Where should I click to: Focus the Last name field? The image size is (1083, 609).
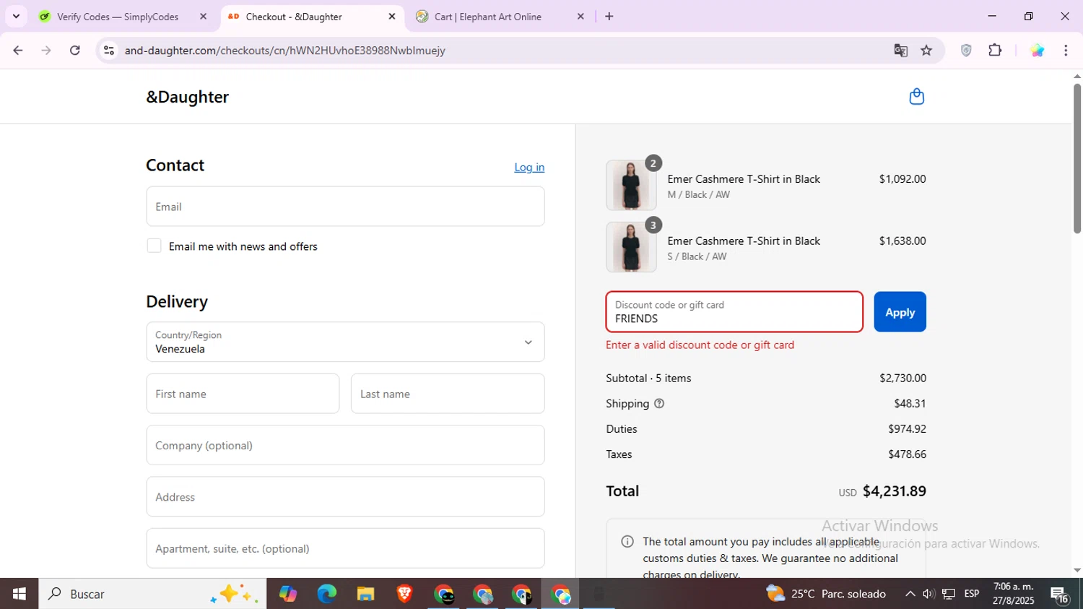(448, 394)
